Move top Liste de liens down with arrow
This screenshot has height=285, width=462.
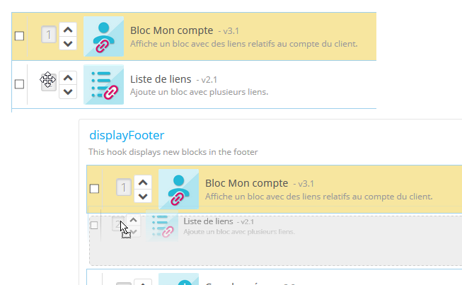click(x=68, y=91)
